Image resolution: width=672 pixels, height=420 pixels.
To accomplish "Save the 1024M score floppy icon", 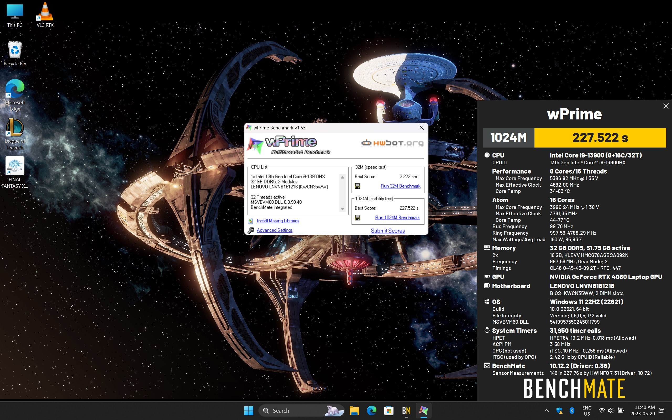I will 357,218.
